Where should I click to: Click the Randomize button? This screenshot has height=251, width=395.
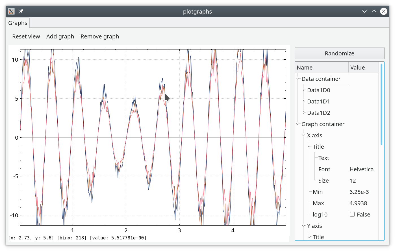tap(339, 53)
